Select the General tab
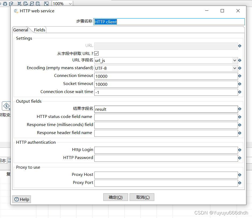Viewport: 252px width, 218px height. tap(20, 30)
